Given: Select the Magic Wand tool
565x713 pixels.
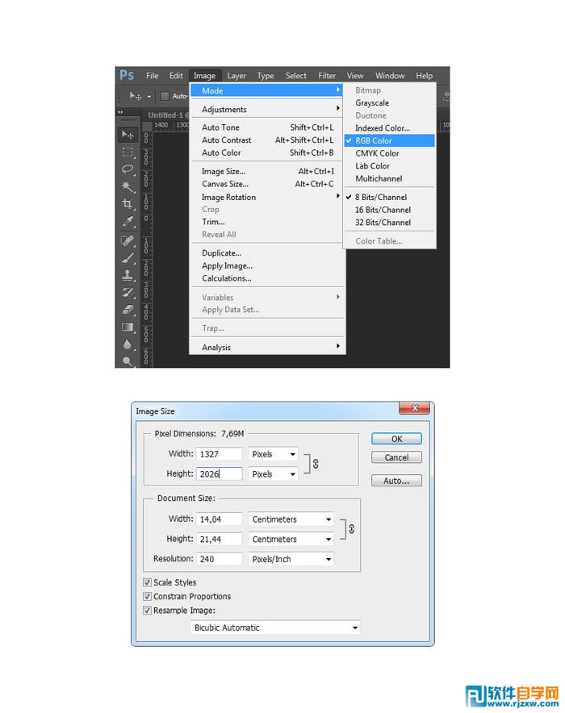Looking at the screenshot, I should pyautogui.click(x=128, y=186).
